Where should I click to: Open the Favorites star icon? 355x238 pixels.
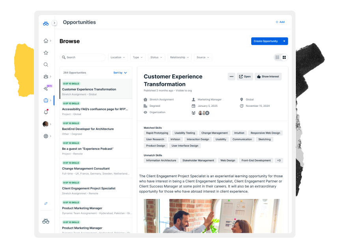coord(46,53)
